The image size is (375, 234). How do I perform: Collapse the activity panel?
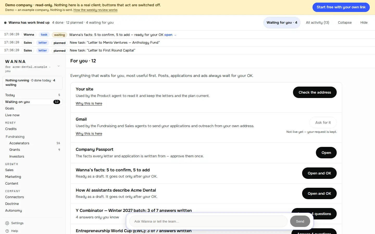tap(345, 23)
